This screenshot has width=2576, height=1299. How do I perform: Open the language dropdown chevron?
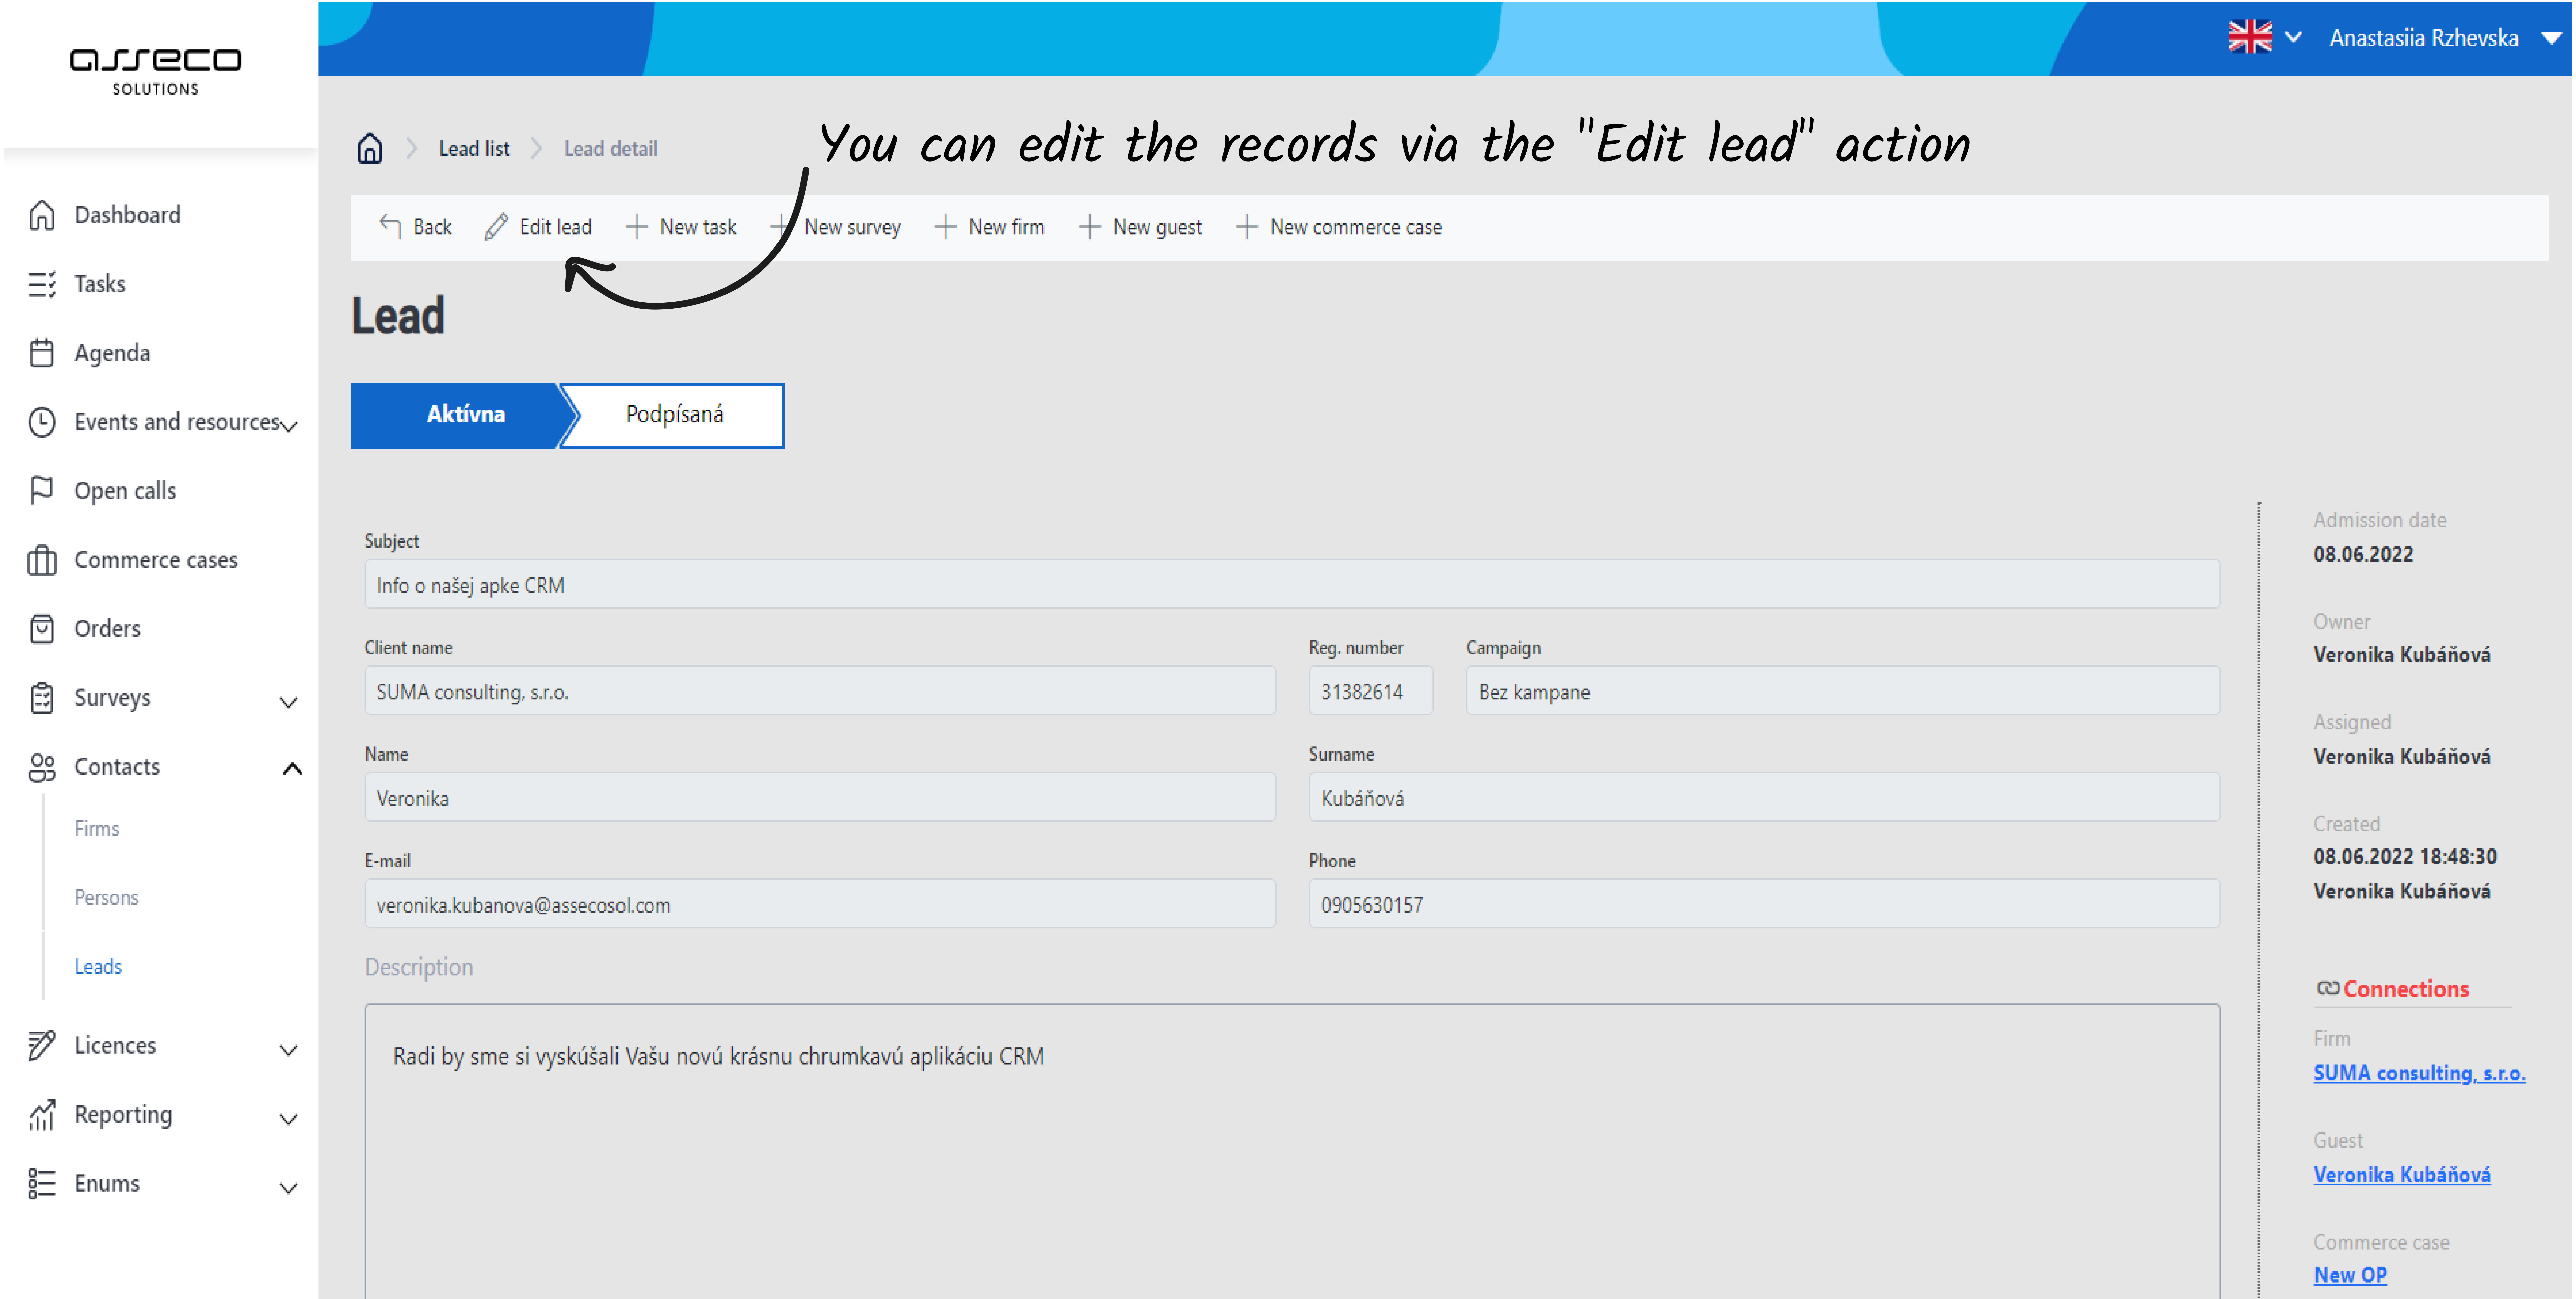pyautogui.click(x=2293, y=37)
